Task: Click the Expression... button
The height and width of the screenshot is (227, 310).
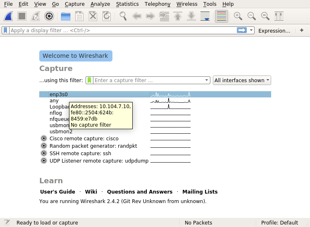Action: [x=274, y=31]
